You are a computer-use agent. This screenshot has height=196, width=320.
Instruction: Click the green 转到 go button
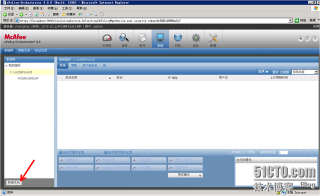300,20
